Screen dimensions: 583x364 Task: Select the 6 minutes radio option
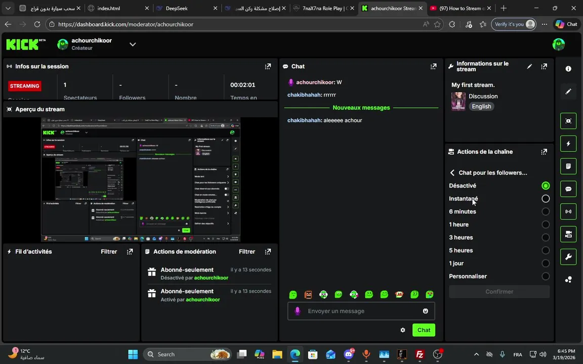(x=545, y=211)
